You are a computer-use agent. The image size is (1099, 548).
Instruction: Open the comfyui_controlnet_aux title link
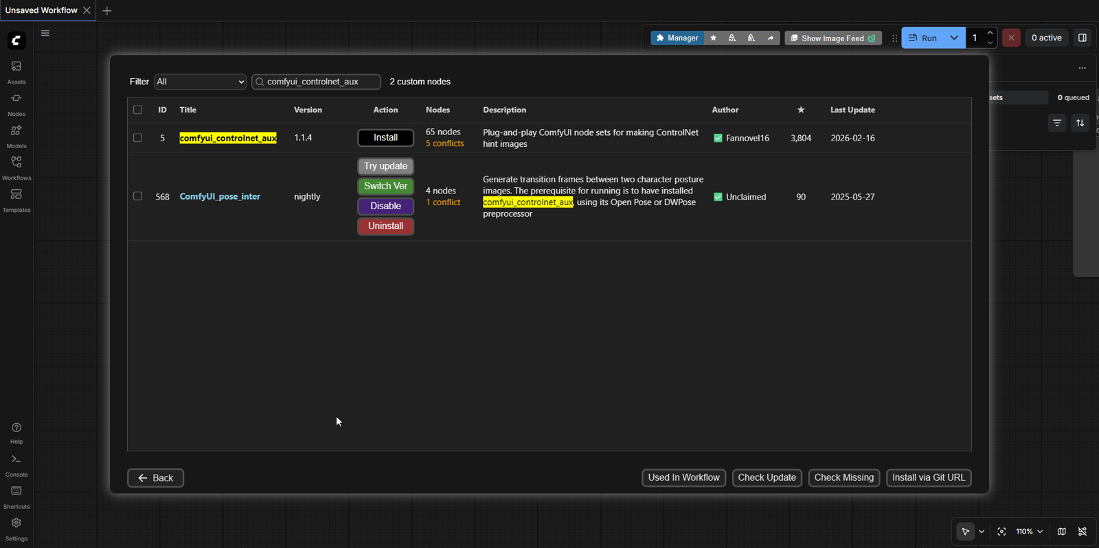coord(228,138)
